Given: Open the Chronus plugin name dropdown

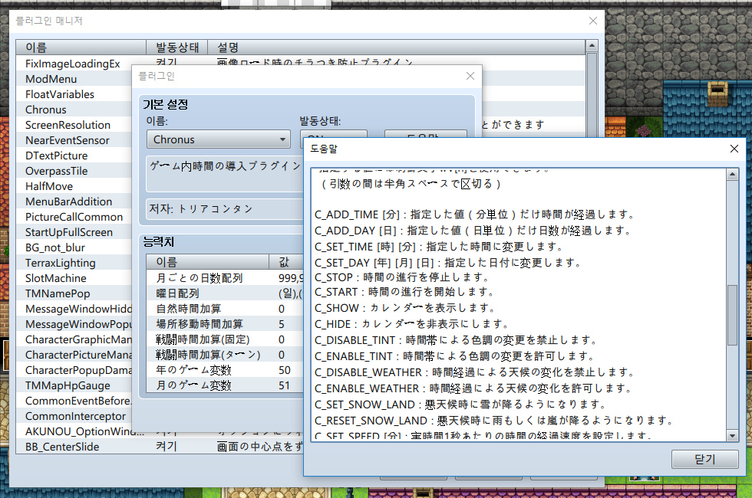Looking at the screenshot, I should coord(218,139).
